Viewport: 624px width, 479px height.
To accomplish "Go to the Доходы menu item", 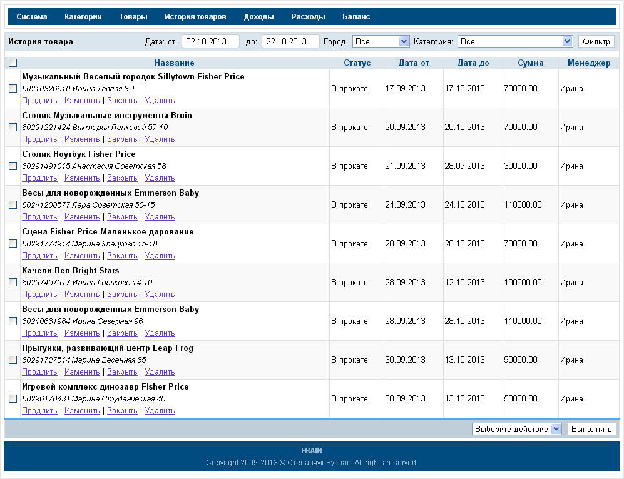I will [258, 17].
